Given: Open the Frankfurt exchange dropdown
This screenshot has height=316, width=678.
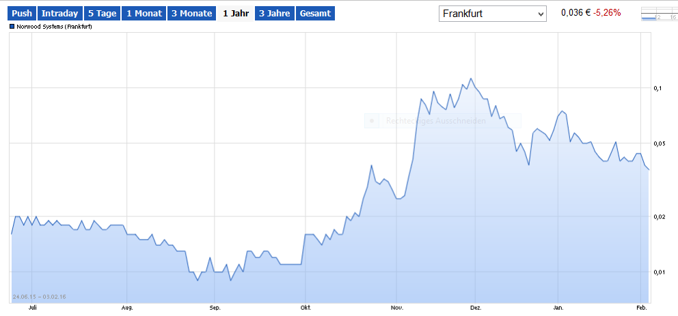Looking at the screenshot, I should tap(492, 14).
